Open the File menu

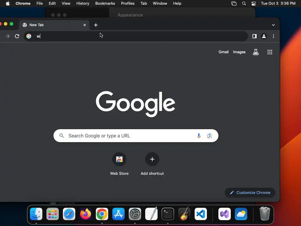pyautogui.click(x=40, y=3)
